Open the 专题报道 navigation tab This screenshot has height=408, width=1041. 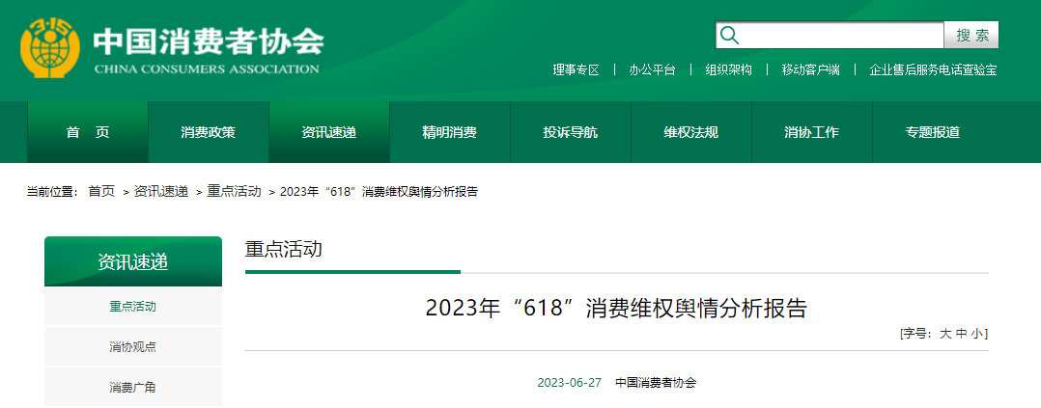click(933, 132)
